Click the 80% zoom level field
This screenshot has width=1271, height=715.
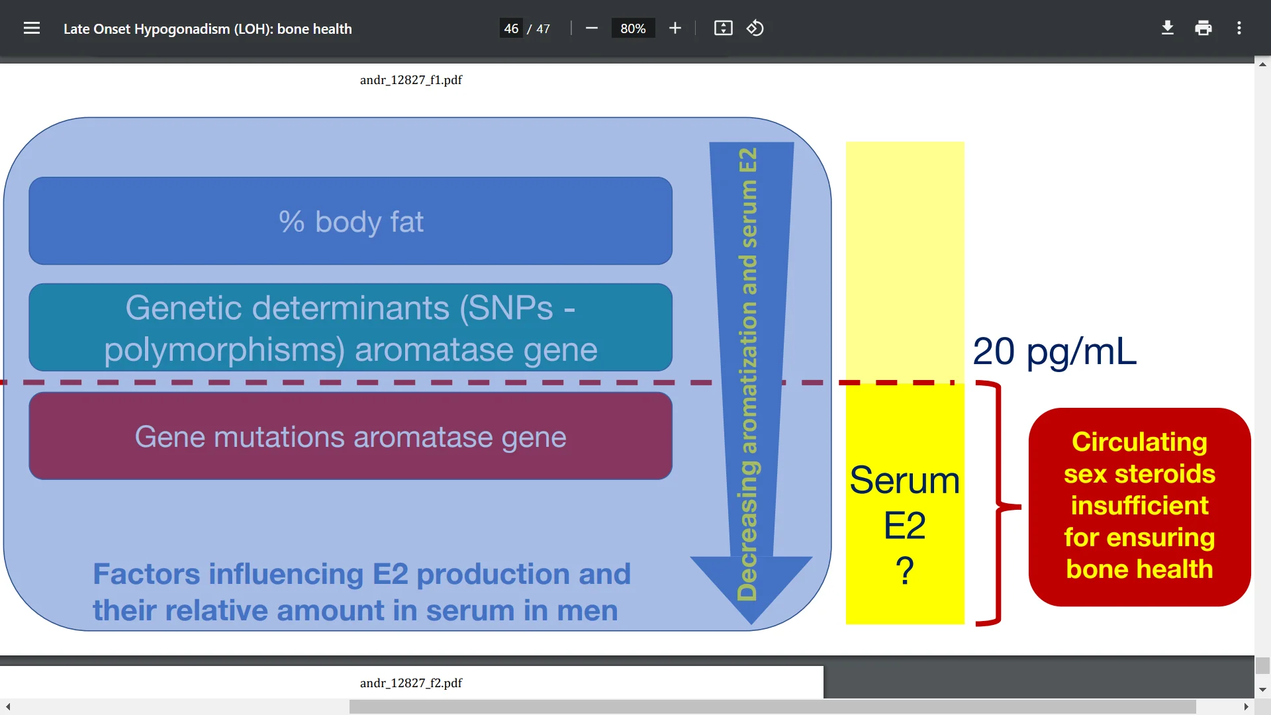633,28
